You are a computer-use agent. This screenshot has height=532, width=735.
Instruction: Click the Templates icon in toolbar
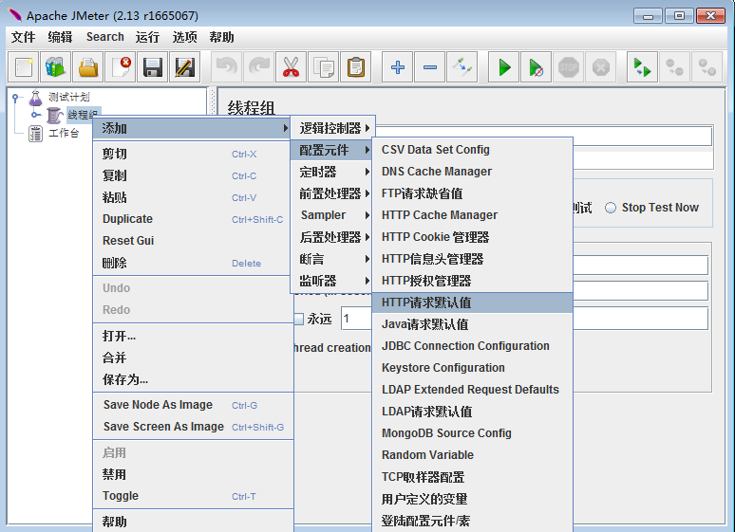pyautogui.click(x=56, y=67)
